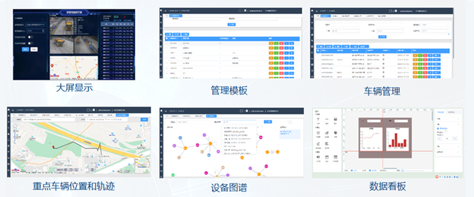Select the highlighted blue tab in vehicle management

pyautogui.click(x=325, y=16)
